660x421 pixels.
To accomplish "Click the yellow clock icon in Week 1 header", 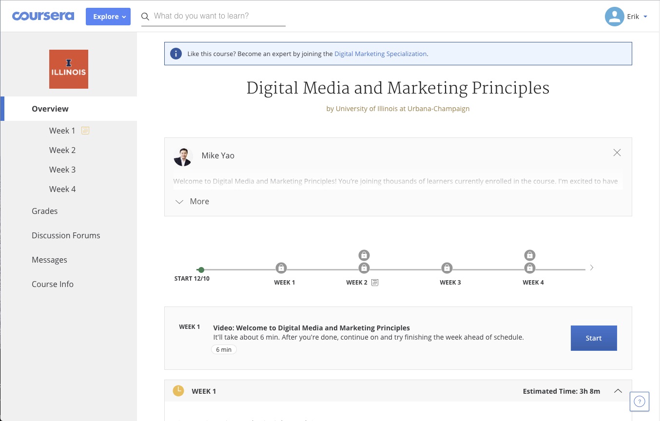I will click(x=178, y=391).
